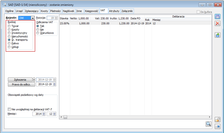The width and height of the screenshot is (224, 133).
Task: Open the magnifier preview icon below the table
Action: coord(208,124)
